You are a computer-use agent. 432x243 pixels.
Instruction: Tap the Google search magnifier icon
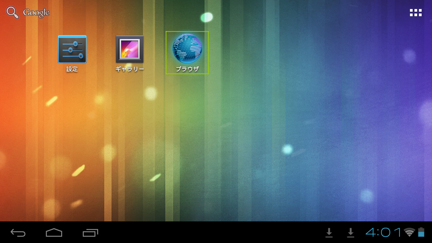[x=13, y=13]
